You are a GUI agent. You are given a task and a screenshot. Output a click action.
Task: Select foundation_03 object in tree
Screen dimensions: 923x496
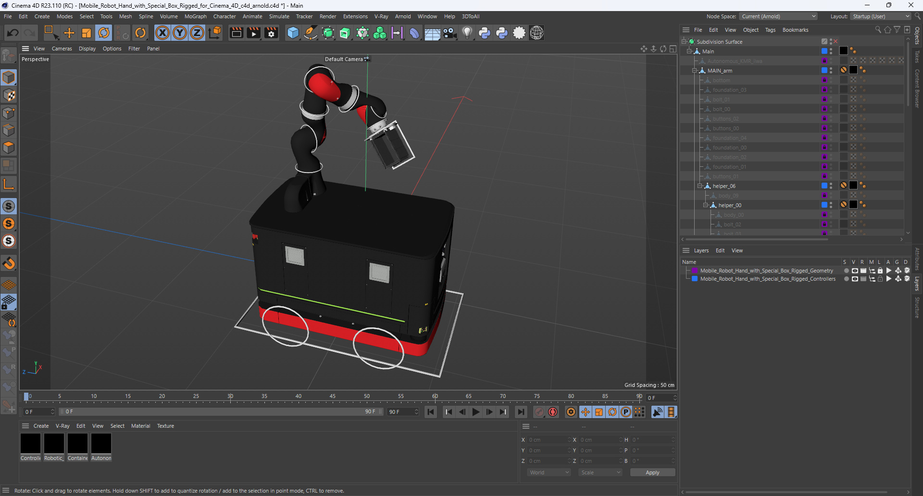coord(729,90)
